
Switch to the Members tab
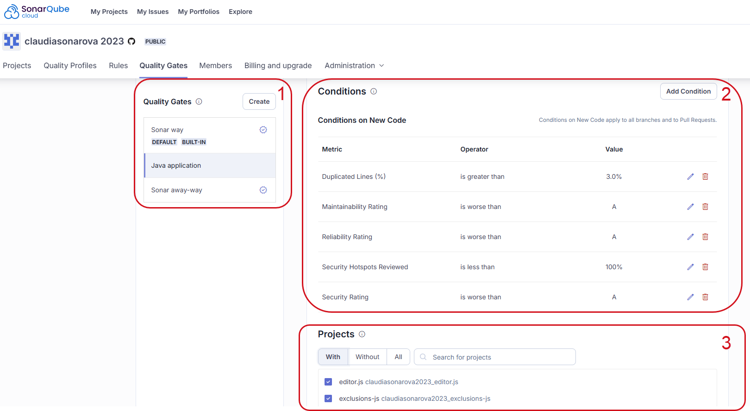coord(215,66)
